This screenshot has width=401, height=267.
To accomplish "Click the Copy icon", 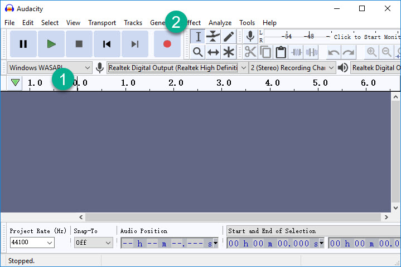I will [265, 52].
